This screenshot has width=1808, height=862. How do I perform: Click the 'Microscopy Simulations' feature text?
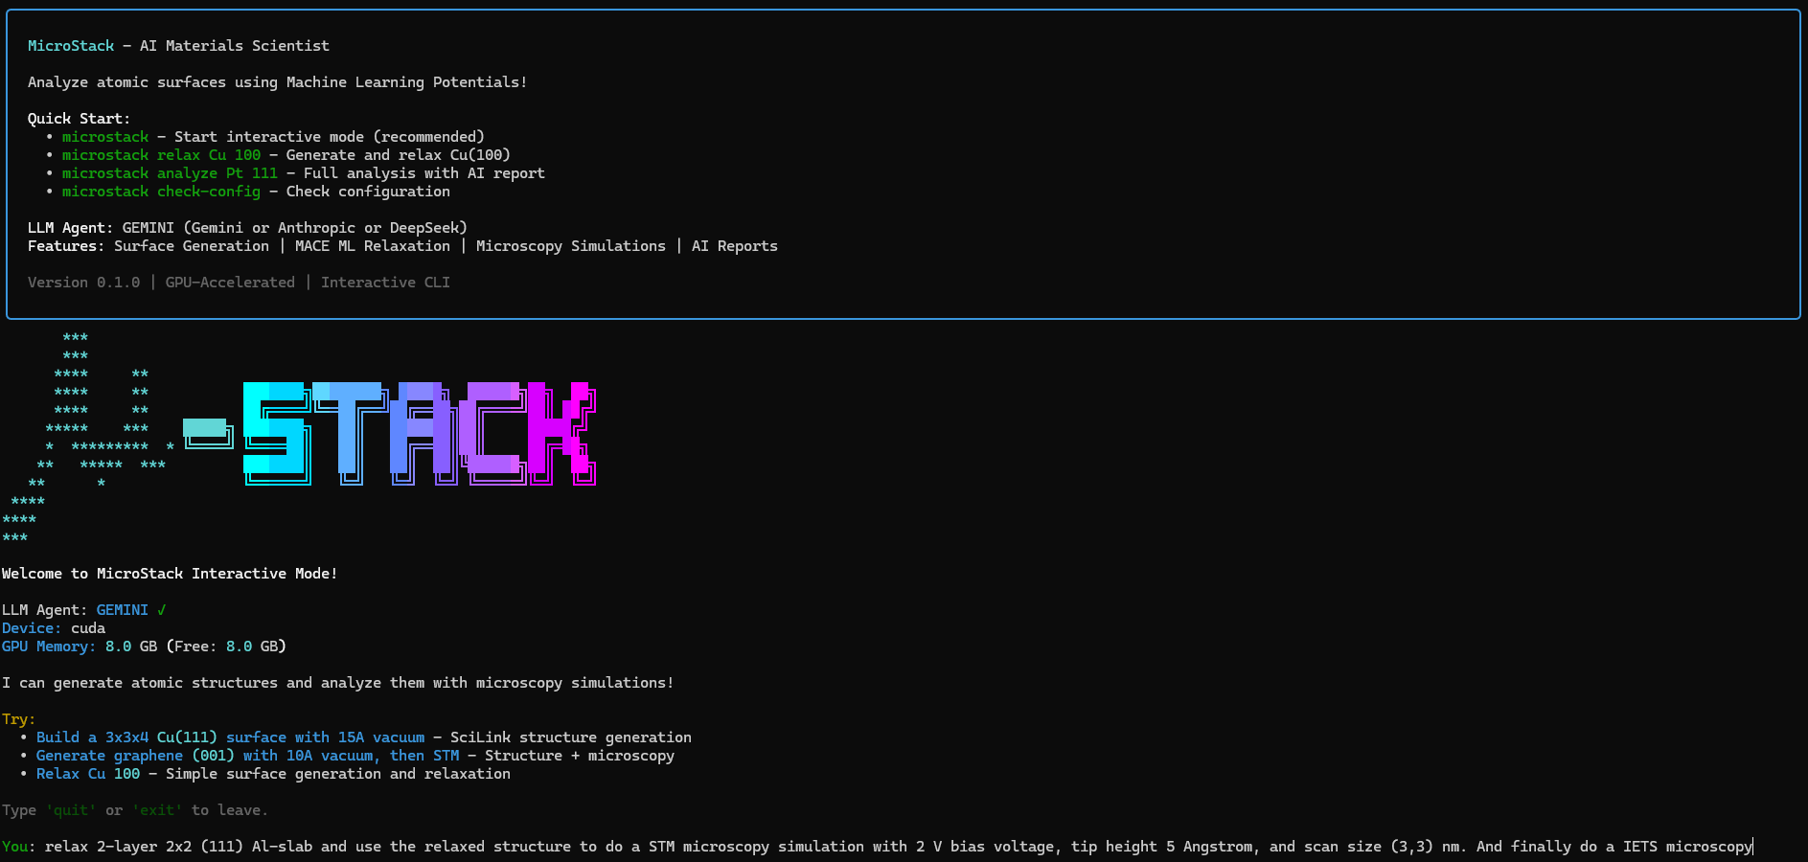coord(571,246)
